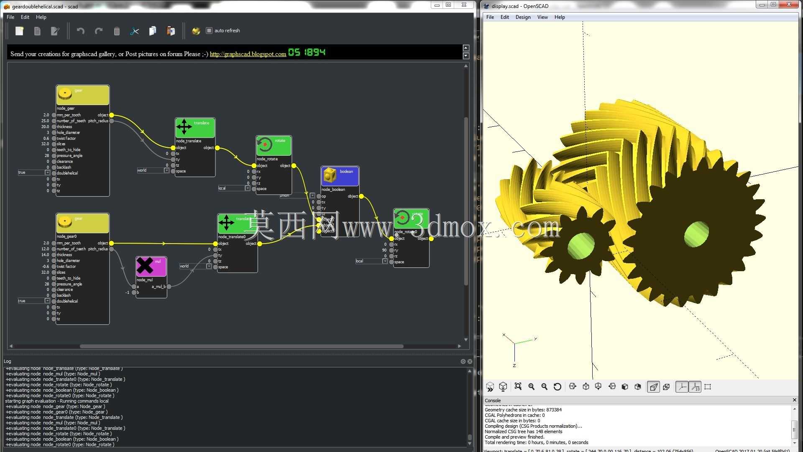Open the world space dropdown for node_translate

[x=153, y=170]
